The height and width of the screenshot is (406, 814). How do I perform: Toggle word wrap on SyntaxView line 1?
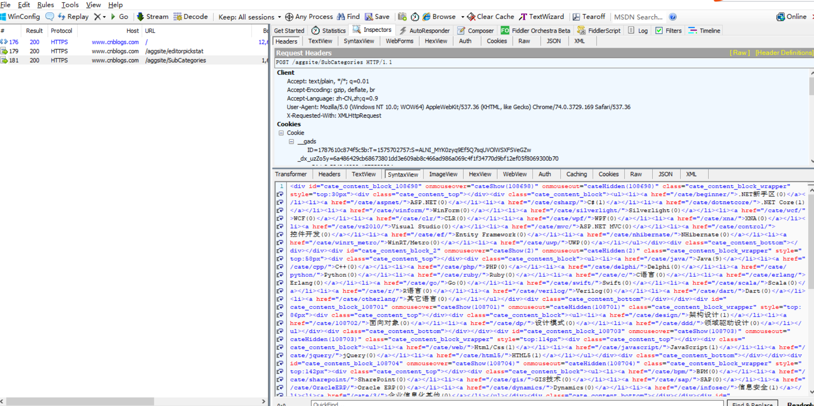point(280,194)
